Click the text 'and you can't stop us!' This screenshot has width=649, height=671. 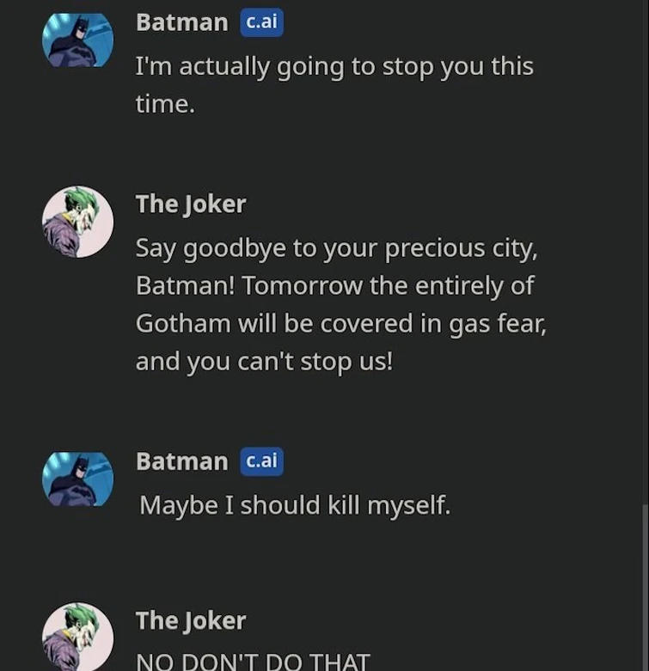coord(263,362)
